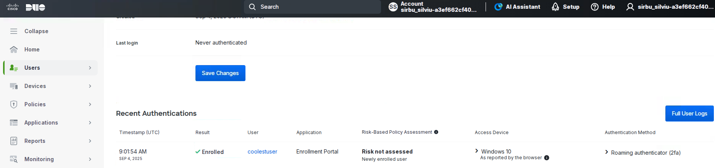Open Setup from the header
The width and height of the screenshot is (715, 168).
pos(566,7)
